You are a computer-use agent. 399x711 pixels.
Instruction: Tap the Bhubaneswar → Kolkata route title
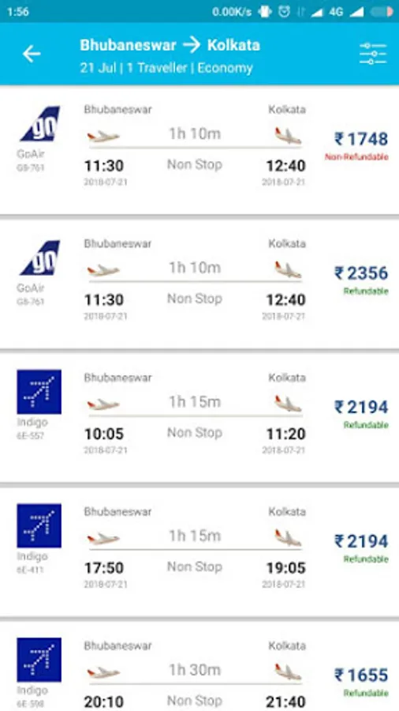tap(170, 45)
